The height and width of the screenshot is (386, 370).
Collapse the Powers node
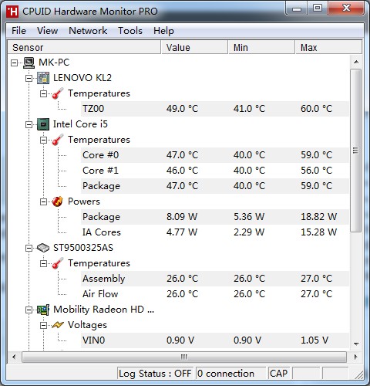(x=43, y=201)
